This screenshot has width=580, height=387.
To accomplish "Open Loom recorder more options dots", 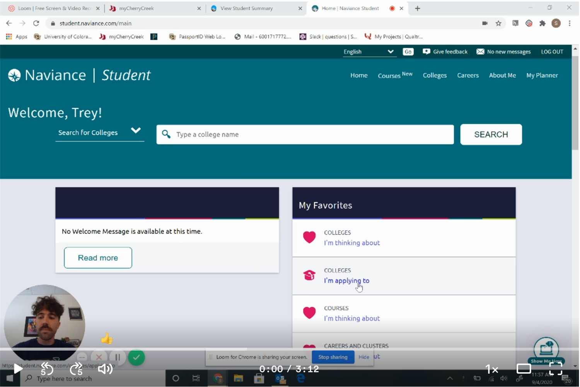I will 82,357.
